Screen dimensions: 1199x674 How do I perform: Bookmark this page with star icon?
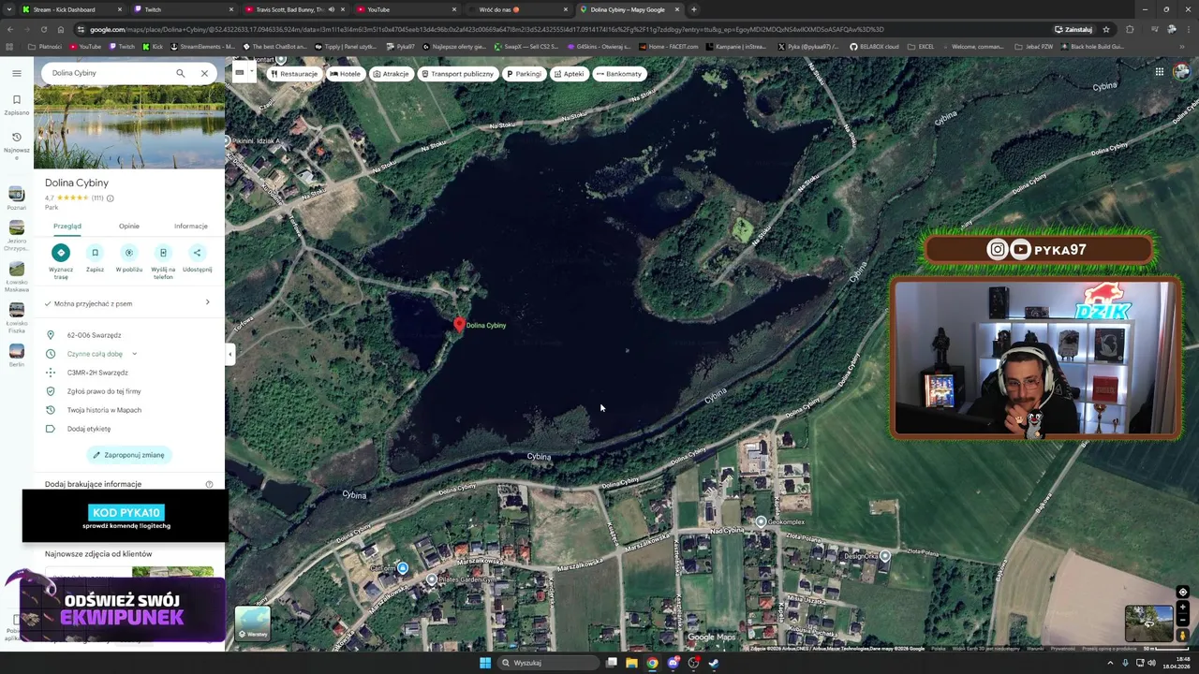point(1106,29)
